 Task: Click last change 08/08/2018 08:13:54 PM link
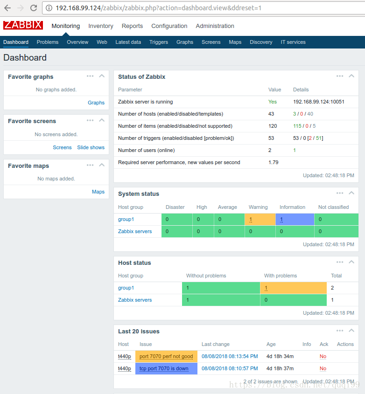[x=230, y=357]
